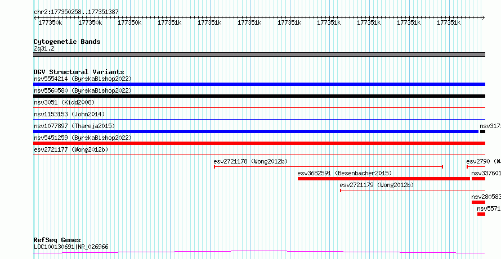
Task: Click the magenta LOC100130691 gene line
Action: point(259,252)
